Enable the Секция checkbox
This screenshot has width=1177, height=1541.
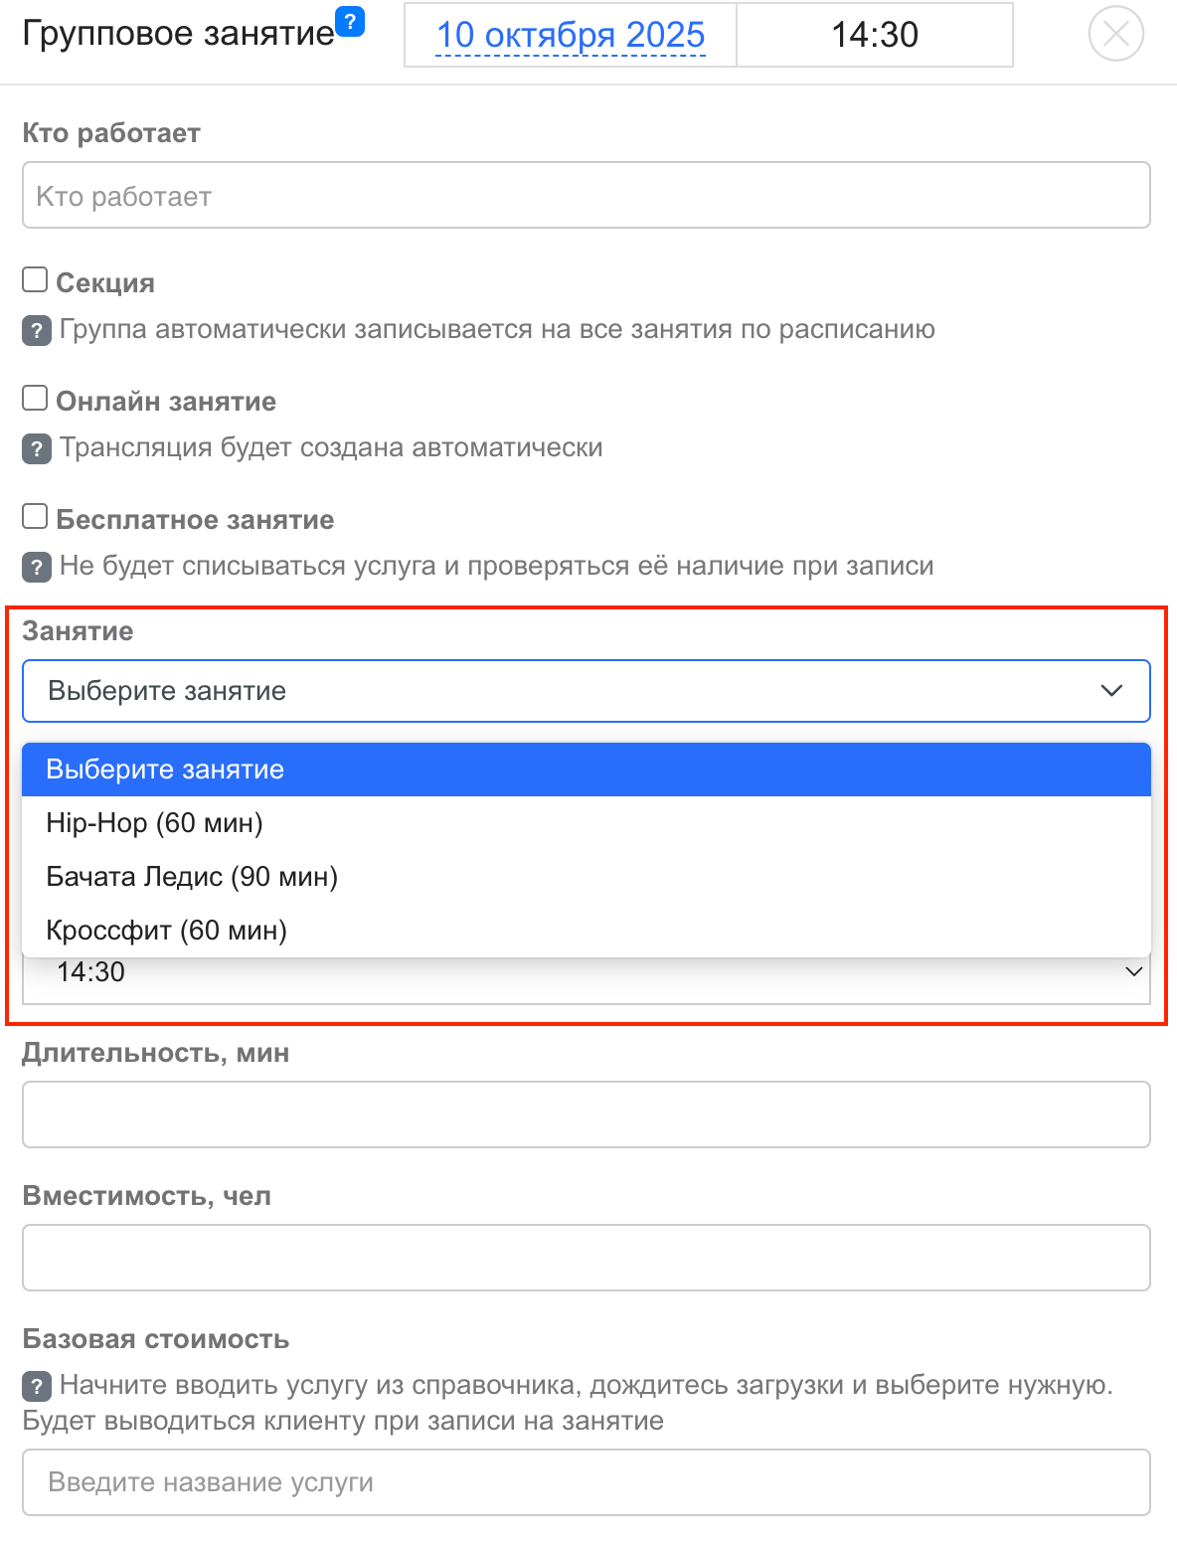[x=35, y=280]
